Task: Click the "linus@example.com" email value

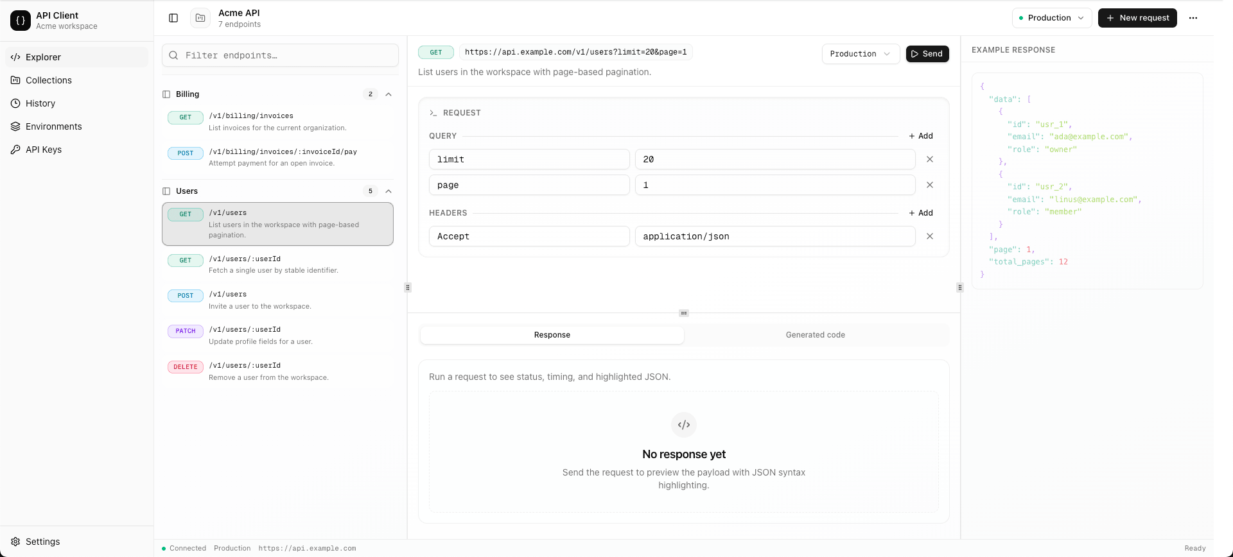Action: (x=1093, y=200)
